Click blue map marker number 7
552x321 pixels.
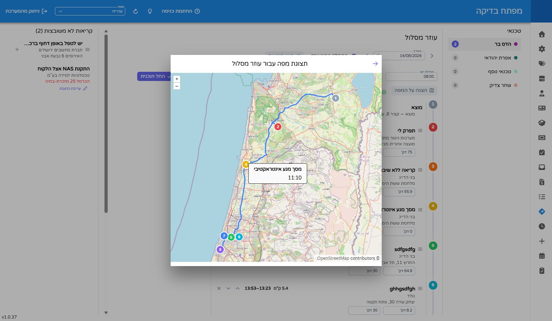[x=224, y=236]
